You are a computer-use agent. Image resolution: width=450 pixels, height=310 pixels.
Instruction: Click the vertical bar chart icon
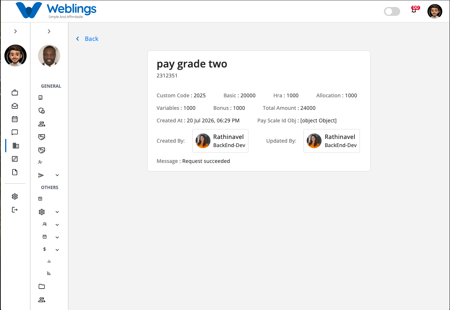point(49,261)
